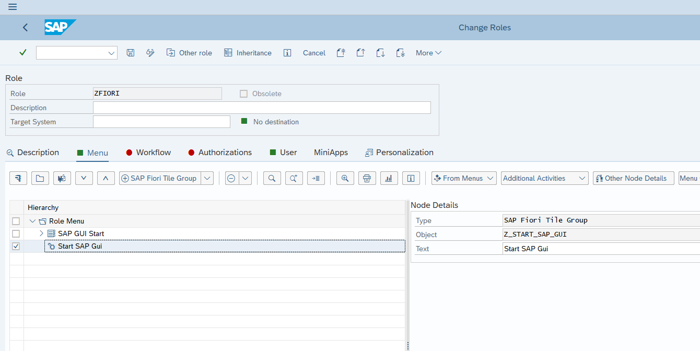The width and height of the screenshot is (700, 351).
Task: Click the first page-up arrow icon
Action: coord(341,53)
